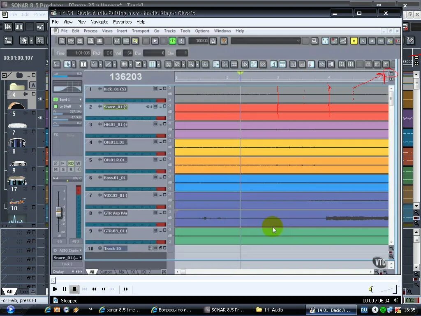Toggle the inspector Read automation RD button
The height and width of the screenshot is (316, 421).
click(x=71, y=163)
